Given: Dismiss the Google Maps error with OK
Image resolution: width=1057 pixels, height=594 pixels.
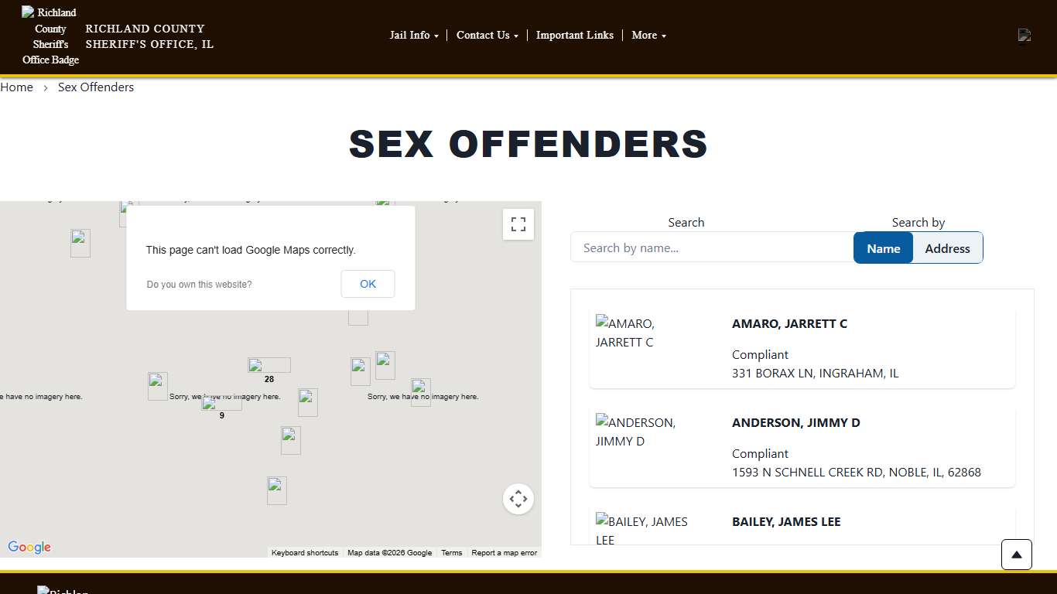Looking at the screenshot, I should click(x=368, y=284).
